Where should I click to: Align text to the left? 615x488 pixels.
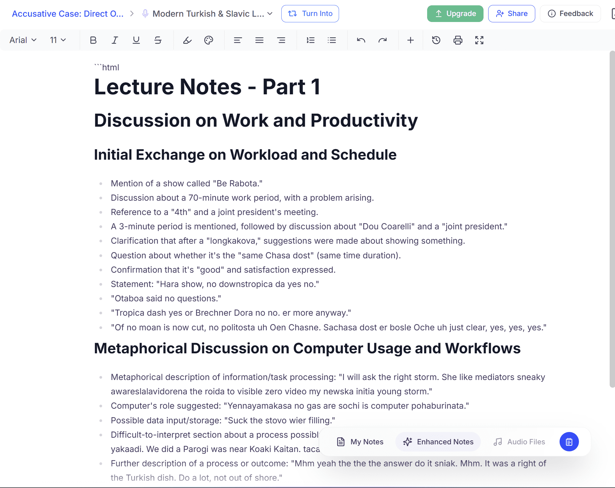pyautogui.click(x=238, y=40)
